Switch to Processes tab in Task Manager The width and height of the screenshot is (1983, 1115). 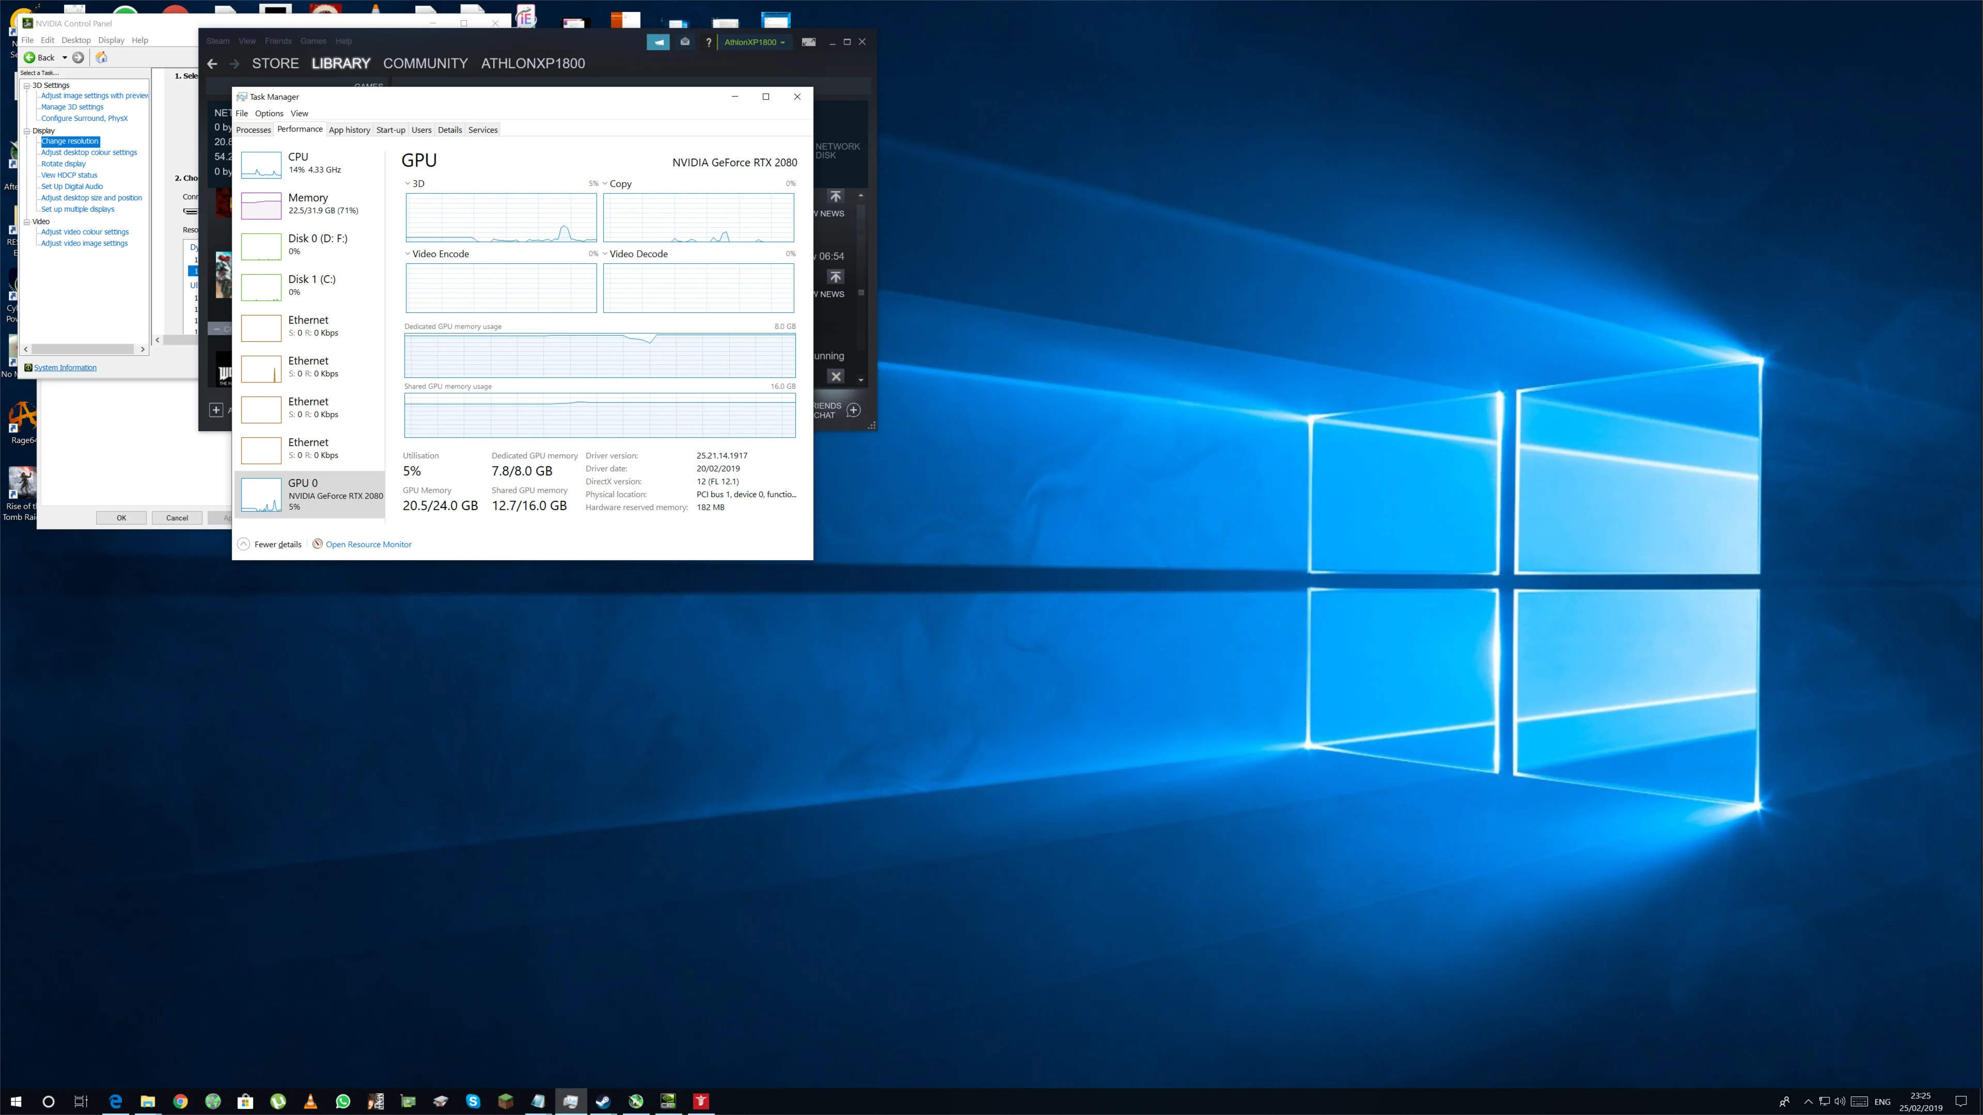(253, 130)
